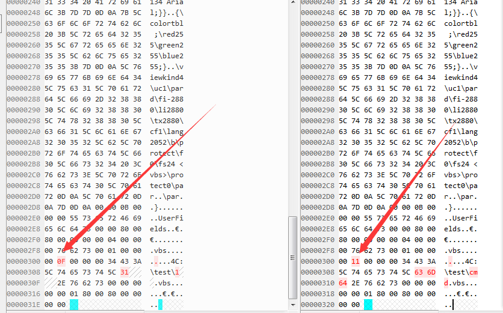
Task: Click the cyan block in left pane text column
Action: tap(161, 305)
